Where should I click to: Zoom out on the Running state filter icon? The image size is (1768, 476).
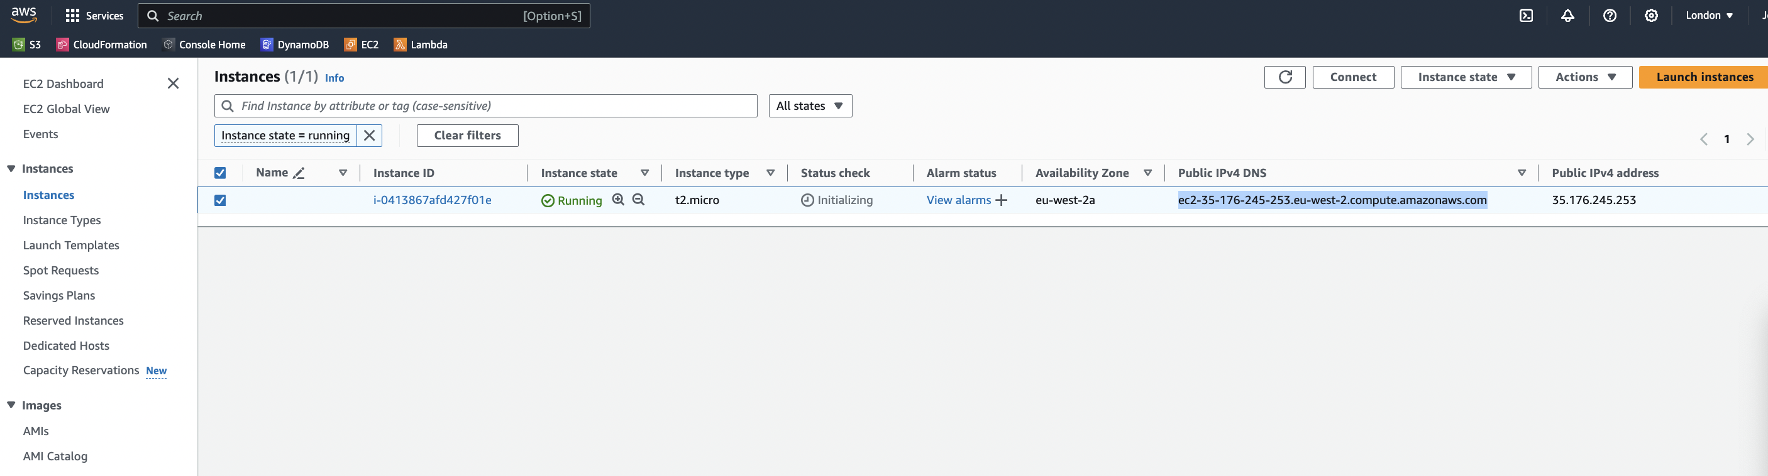click(638, 200)
